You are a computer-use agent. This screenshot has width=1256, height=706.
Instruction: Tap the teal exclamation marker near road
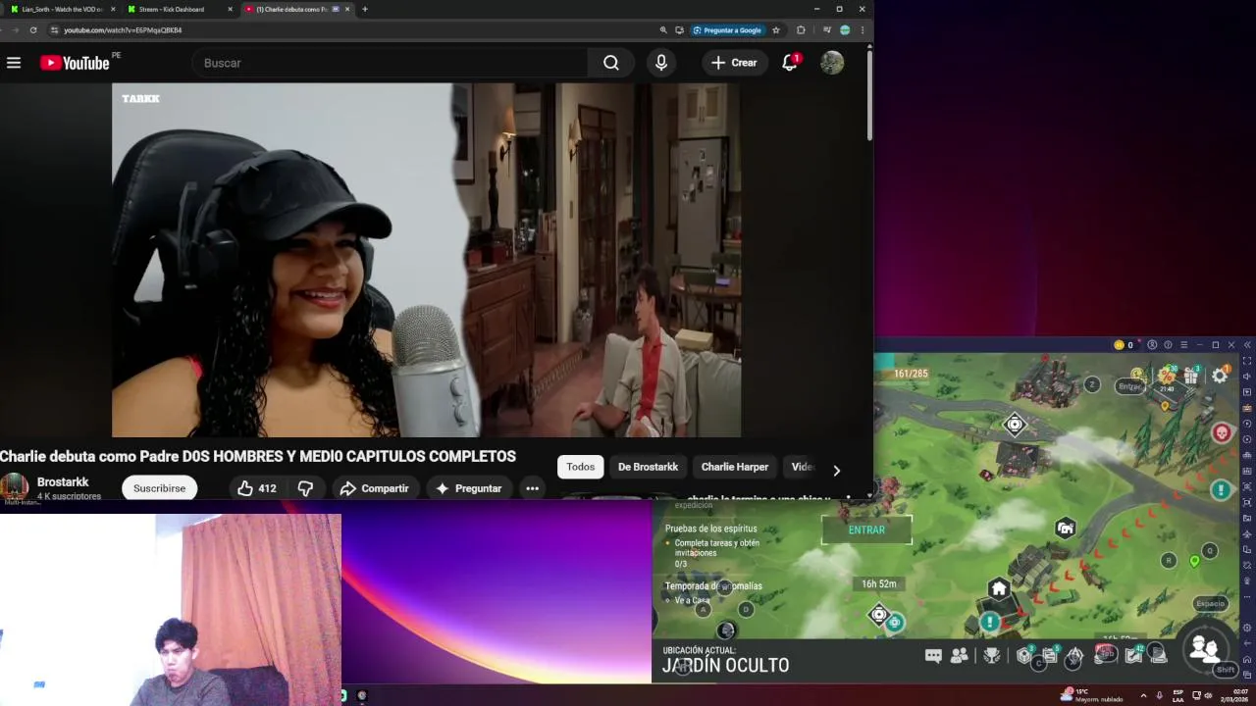coord(1221,489)
